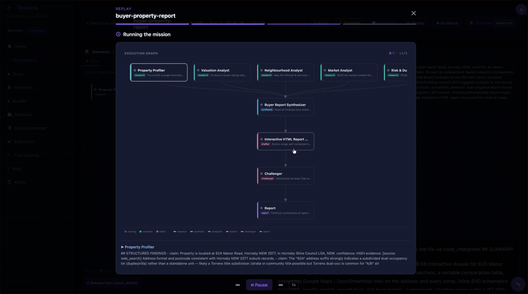Jump to last replay progress segment

(380, 24)
